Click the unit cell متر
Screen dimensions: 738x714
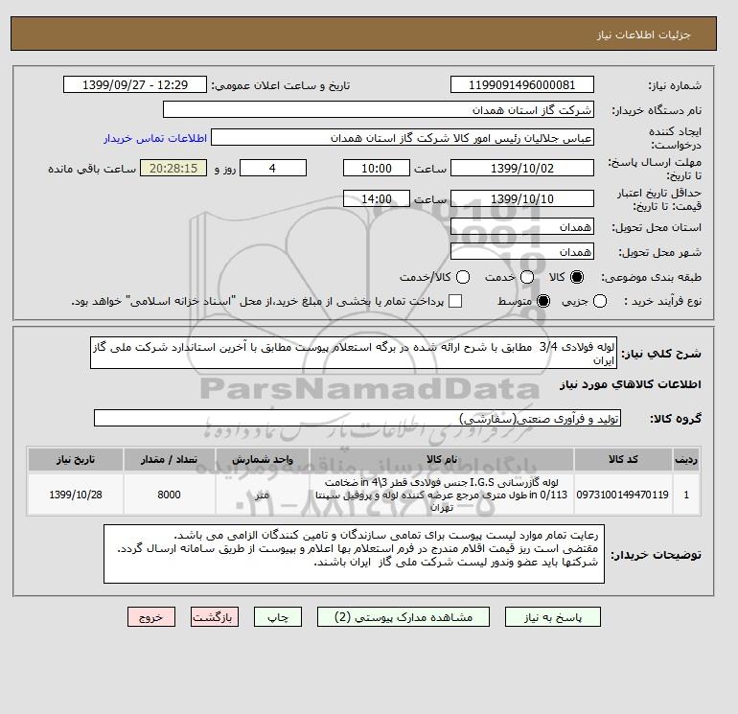pyautogui.click(x=263, y=495)
